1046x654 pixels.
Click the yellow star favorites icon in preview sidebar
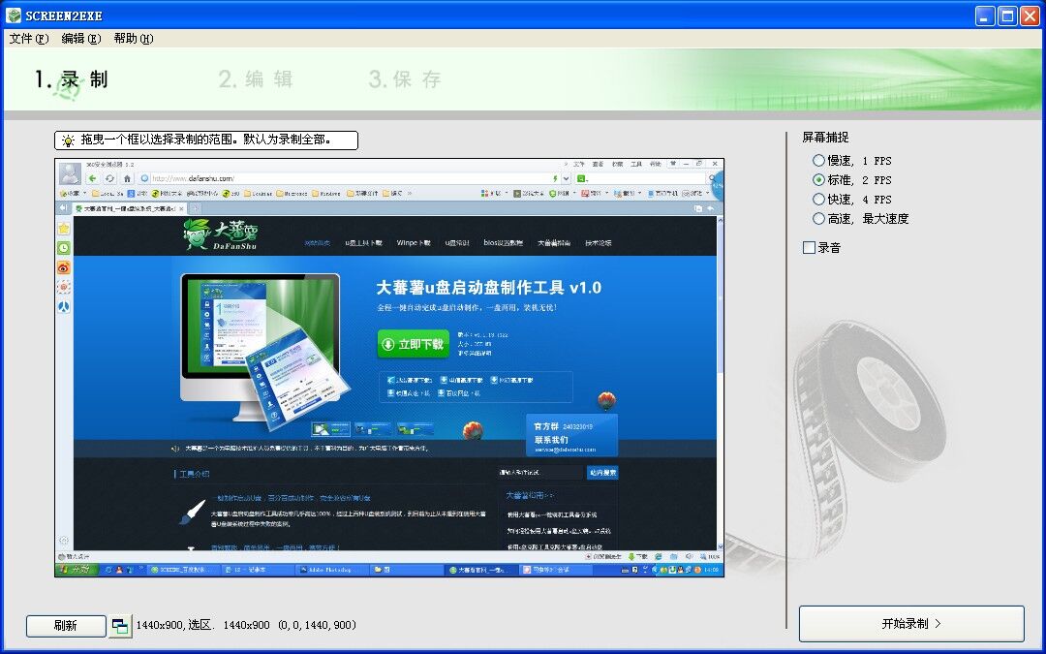pos(64,229)
